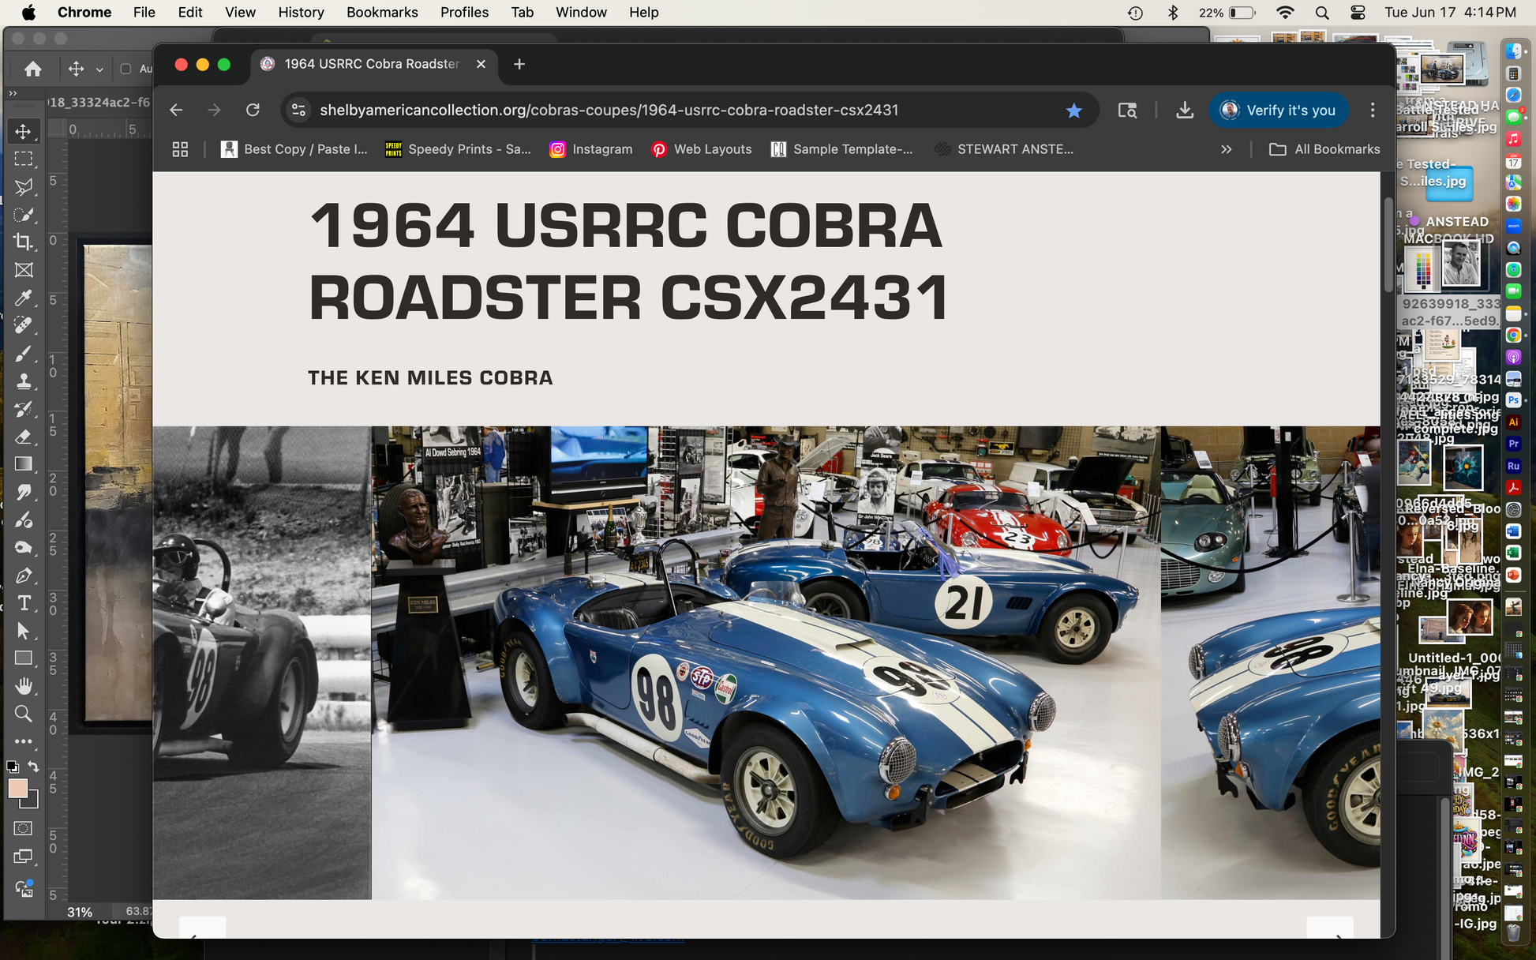This screenshot has width=1536, height=960.
Task: Expand hidden bookmarks chevron
Action: [x=1226, y=149]
